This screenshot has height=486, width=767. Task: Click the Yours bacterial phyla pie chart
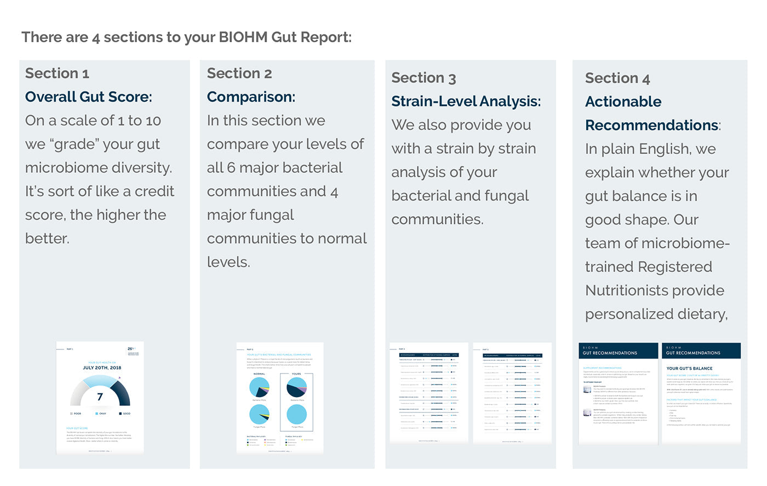(x=296, y=388)
